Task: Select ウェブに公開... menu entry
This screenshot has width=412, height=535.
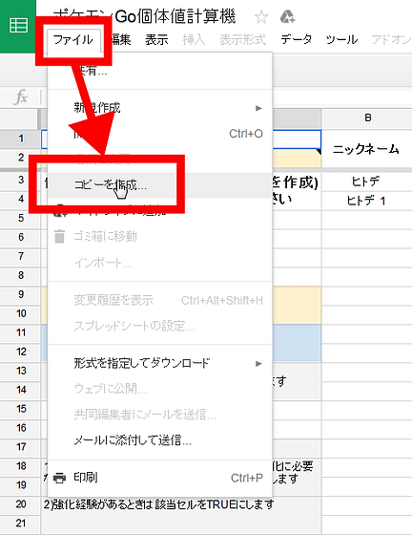Action: pyautogui.click(x=160, y=389)
